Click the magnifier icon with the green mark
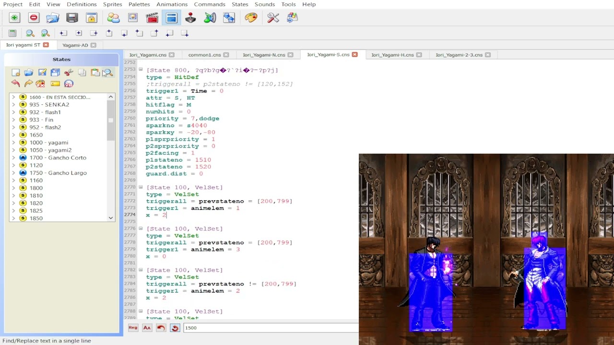The width and height of the screenshot is (614, 345). point(45,33)
